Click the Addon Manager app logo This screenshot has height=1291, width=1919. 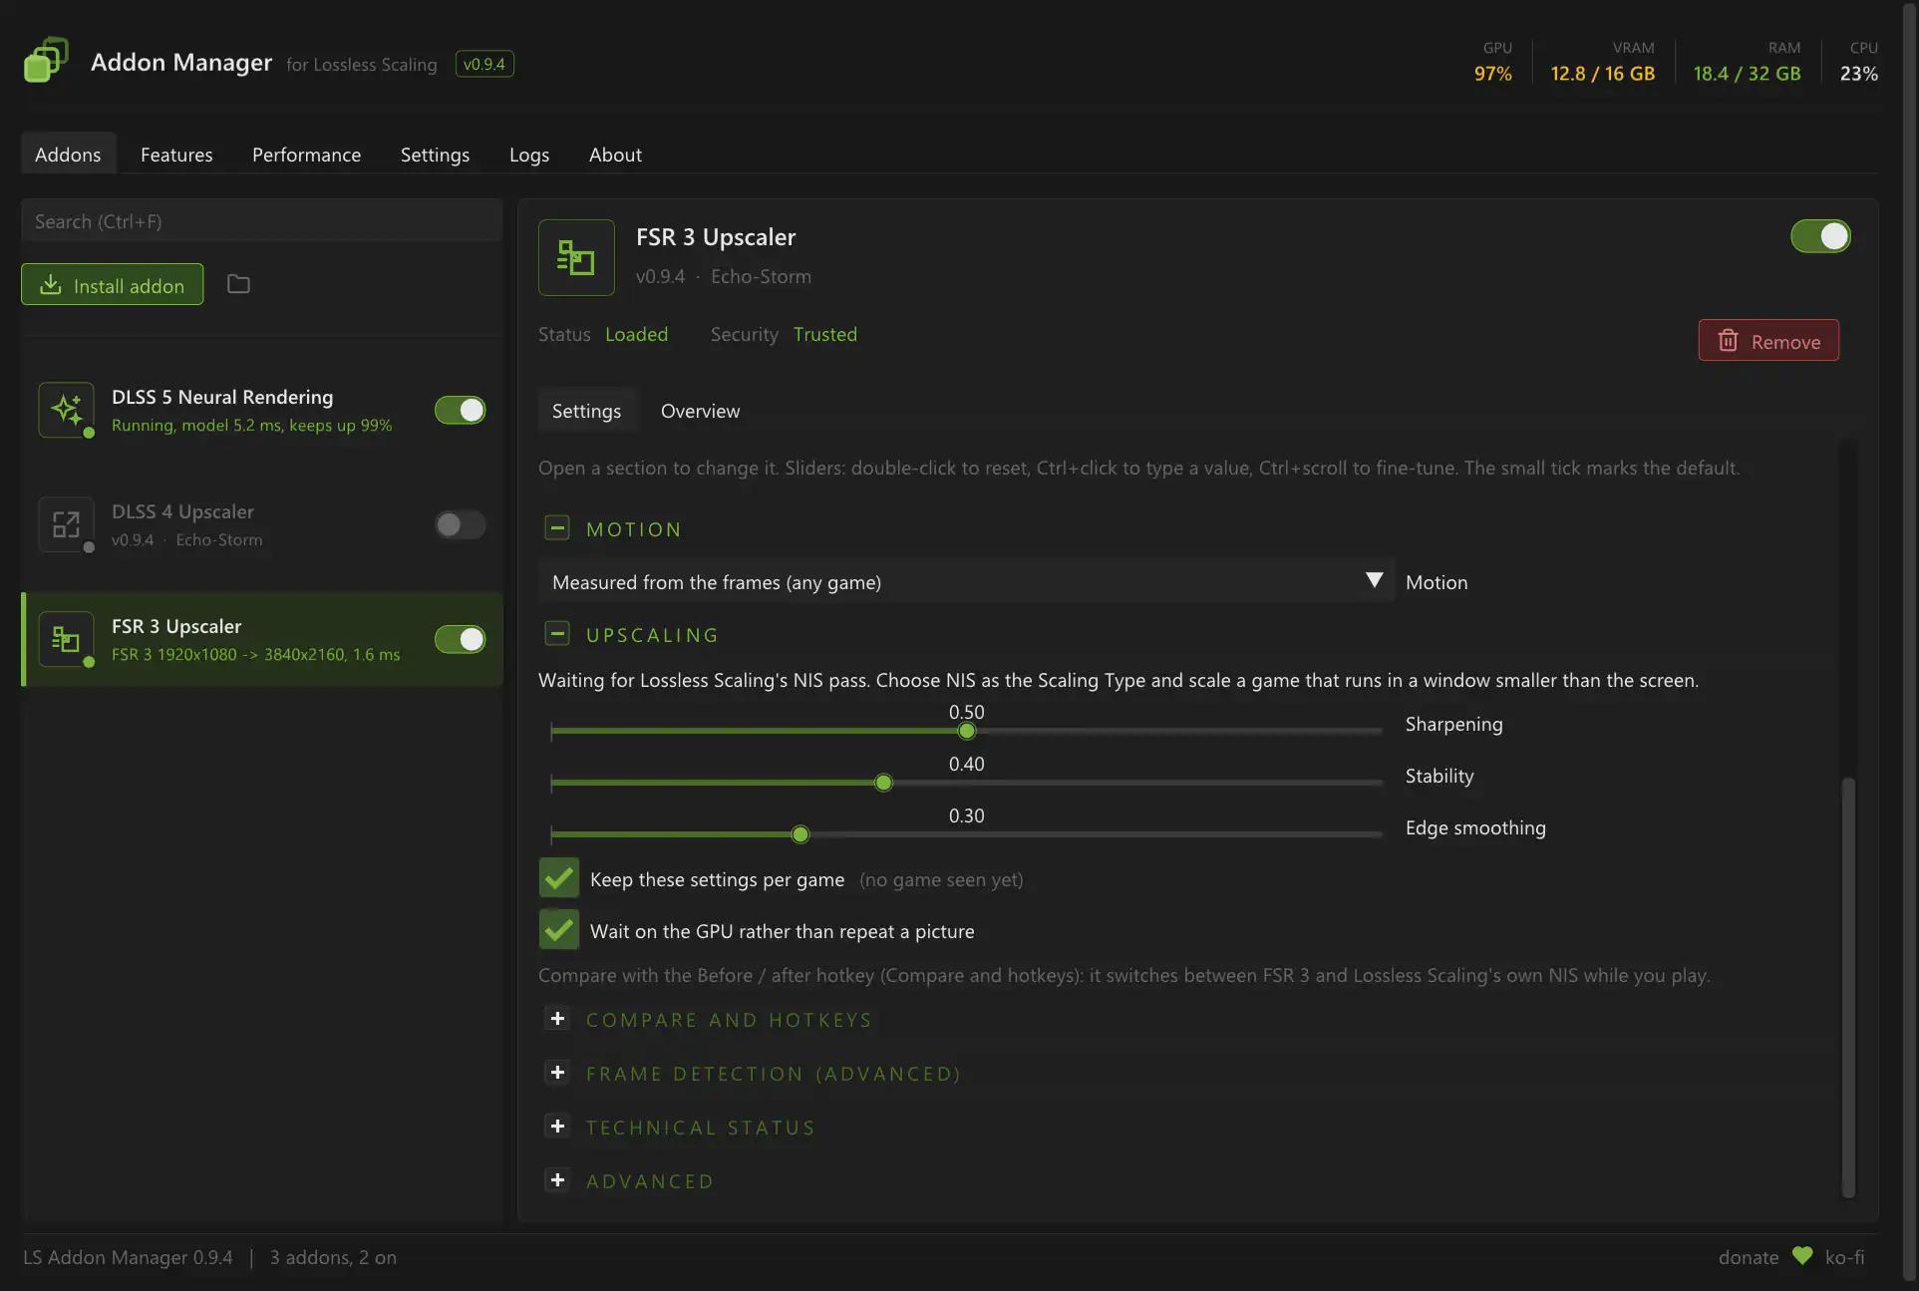pyautogui.click(x=46, y=60)
